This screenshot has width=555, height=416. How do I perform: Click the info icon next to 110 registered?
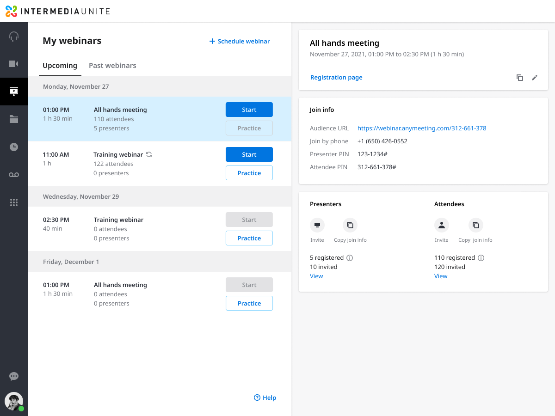481,257
